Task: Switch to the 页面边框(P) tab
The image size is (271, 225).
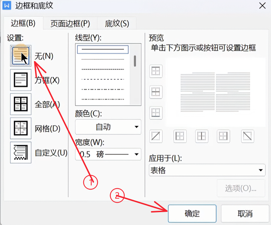Action: coord(70,24)
